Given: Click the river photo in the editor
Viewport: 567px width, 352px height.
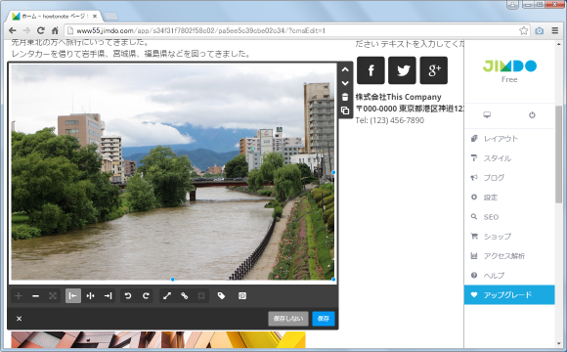Looking at the screenshot, I should point(172,172).
